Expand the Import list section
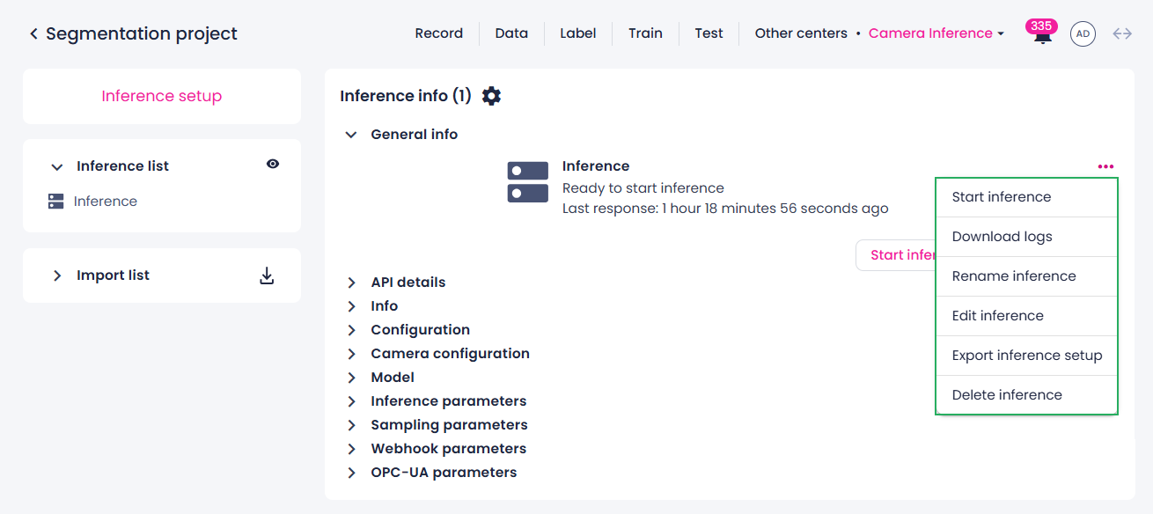The image size is (1153, 514). coord(57,275)
